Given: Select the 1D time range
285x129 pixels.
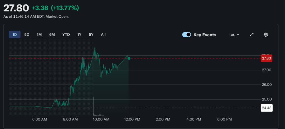Looking at the screenshot, I should [15, 34].
